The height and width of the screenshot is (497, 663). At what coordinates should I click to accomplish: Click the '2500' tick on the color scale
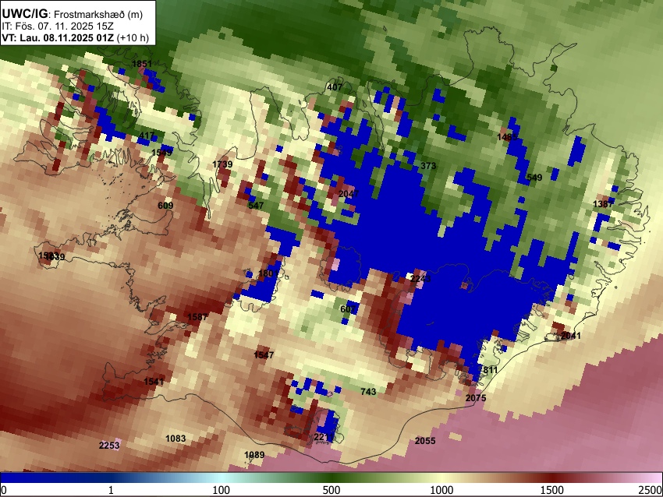pyautogui.click(x=651, y=490)
